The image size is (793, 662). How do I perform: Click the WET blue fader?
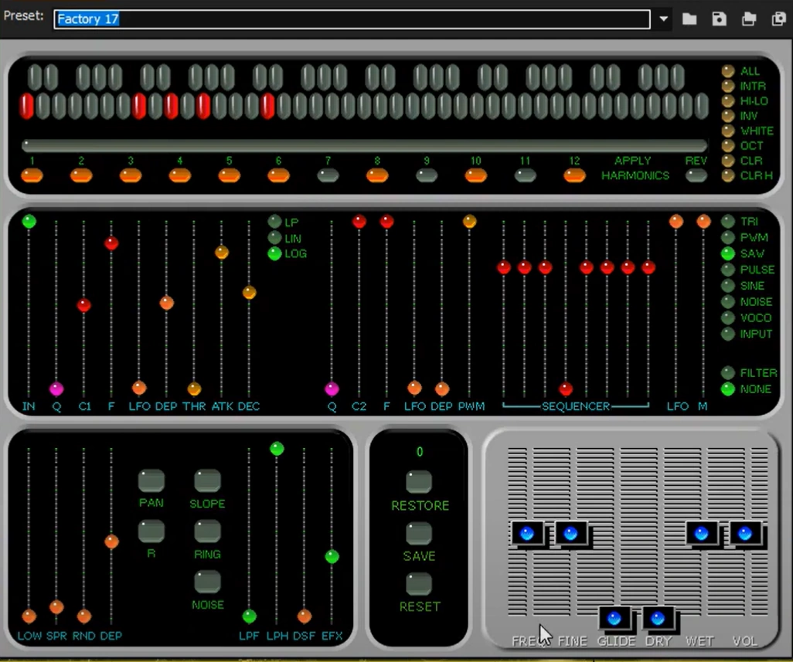coord(702,534)
